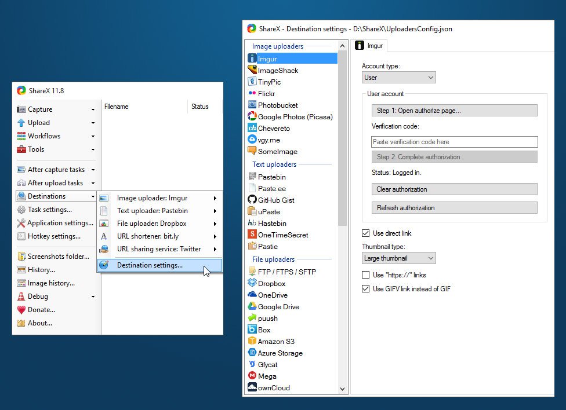The width and height of the screenshot is (566, 410).
Task: Click the verification code input field
Action: click(x=455, y=142)
